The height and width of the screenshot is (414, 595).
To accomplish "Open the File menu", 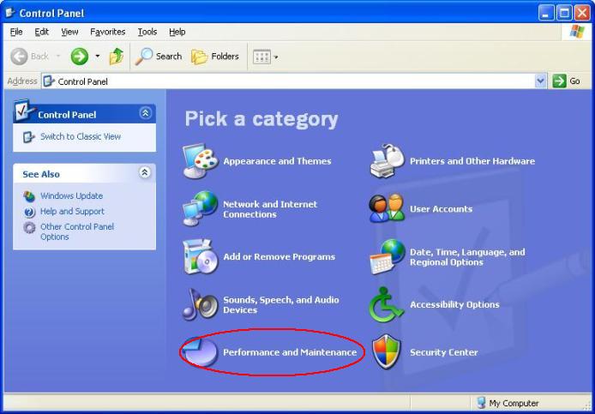I will pos(16,32).
